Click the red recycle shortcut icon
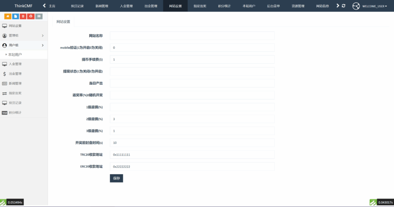Image resolution: width=394 pixels, height=207 pixels. point(31,16)
